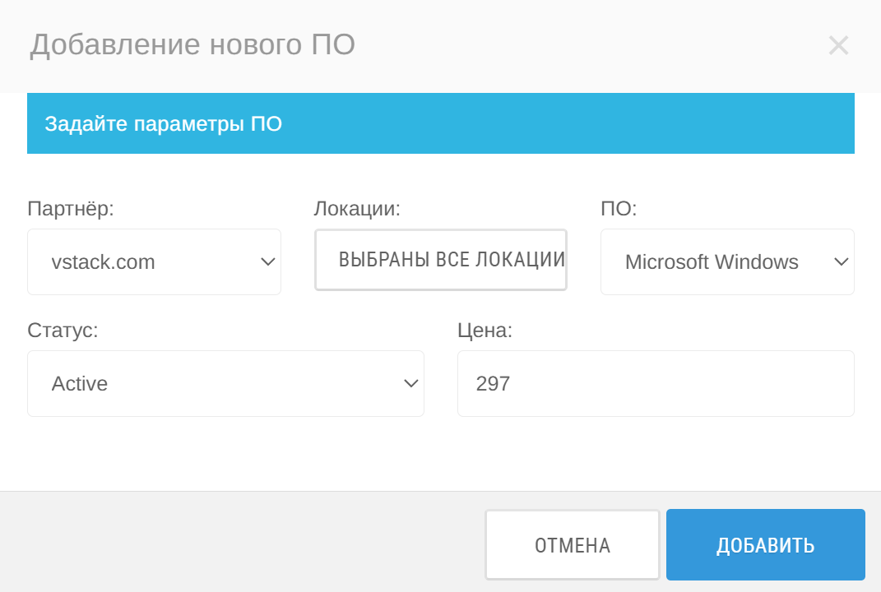Screen dimensions: 881x592
Task: Expand the Партнёр dropdown chevron
Action: [x=268, y=261]
